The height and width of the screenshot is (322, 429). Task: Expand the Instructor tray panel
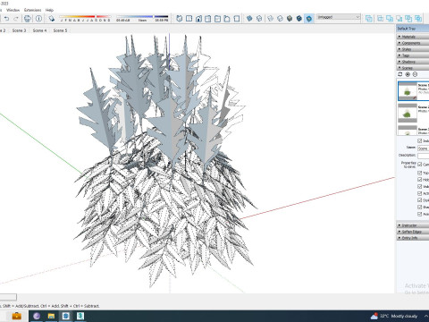(x=413, y=225)
